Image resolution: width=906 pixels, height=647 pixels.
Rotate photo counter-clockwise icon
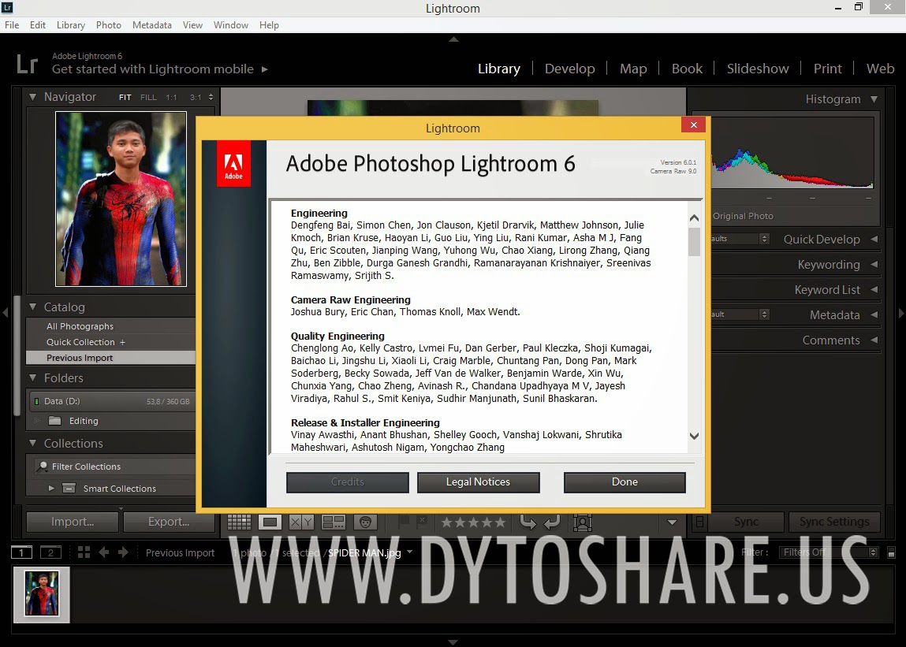click(528, 522)
